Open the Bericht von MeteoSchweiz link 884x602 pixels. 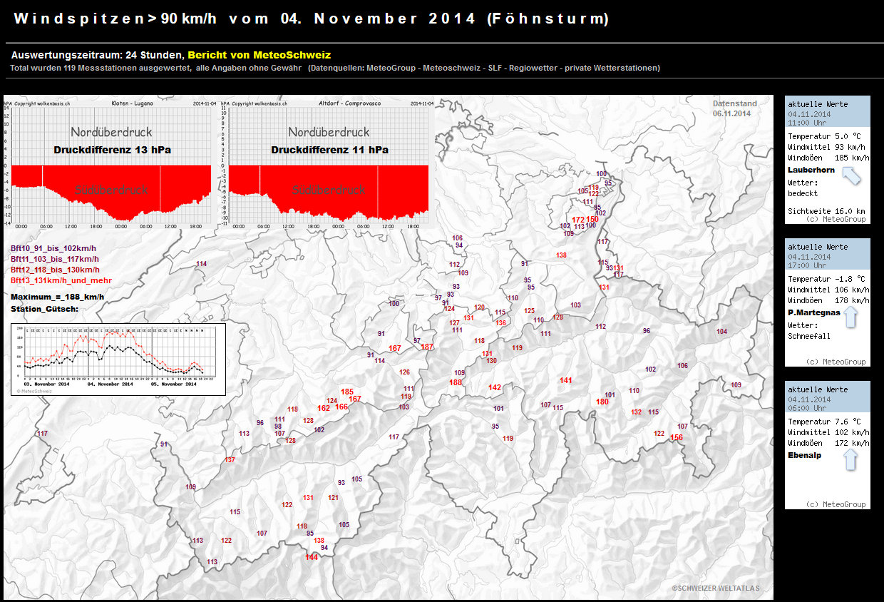tap(259, 55)
